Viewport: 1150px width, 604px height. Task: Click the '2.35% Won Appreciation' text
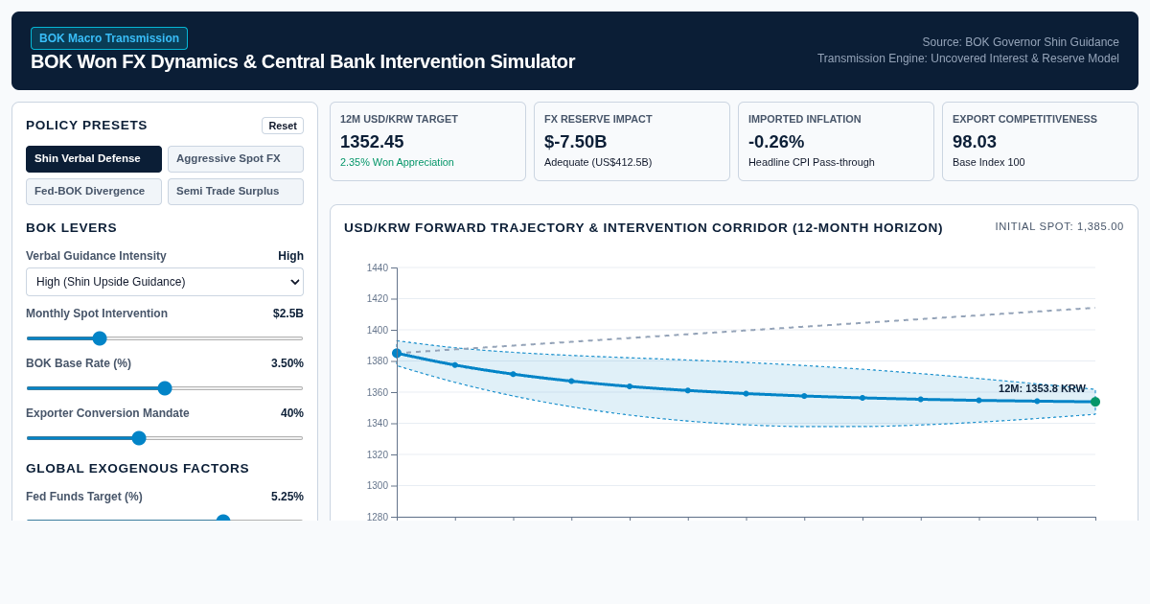[397, 162]
